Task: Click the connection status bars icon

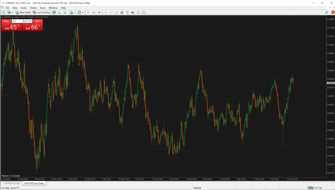Action: [x=310, y=188]
